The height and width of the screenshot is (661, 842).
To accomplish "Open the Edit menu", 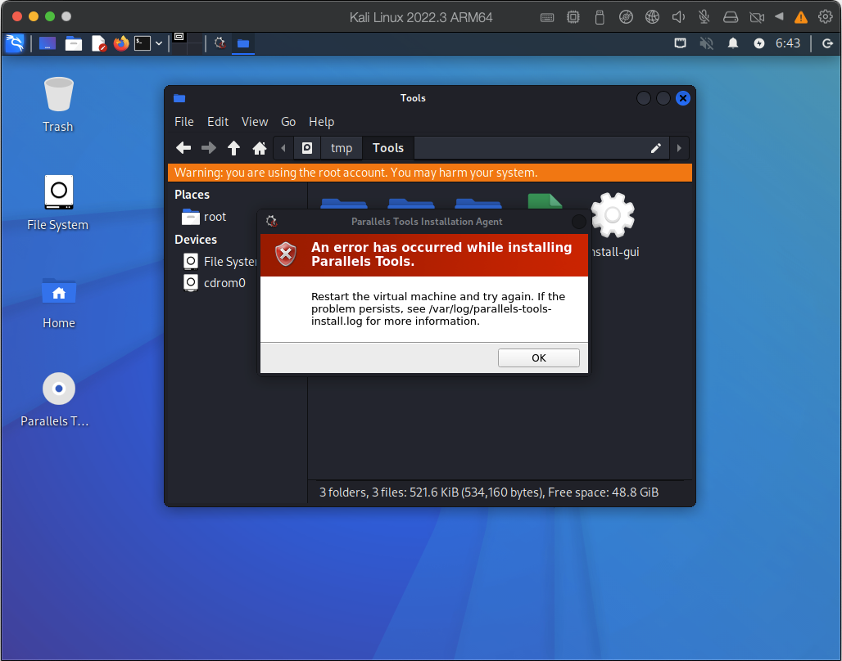I will [218, 122].
